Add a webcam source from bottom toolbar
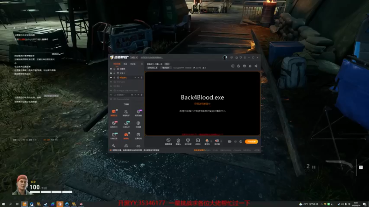 pyautogui.click(x=178, y=141)
